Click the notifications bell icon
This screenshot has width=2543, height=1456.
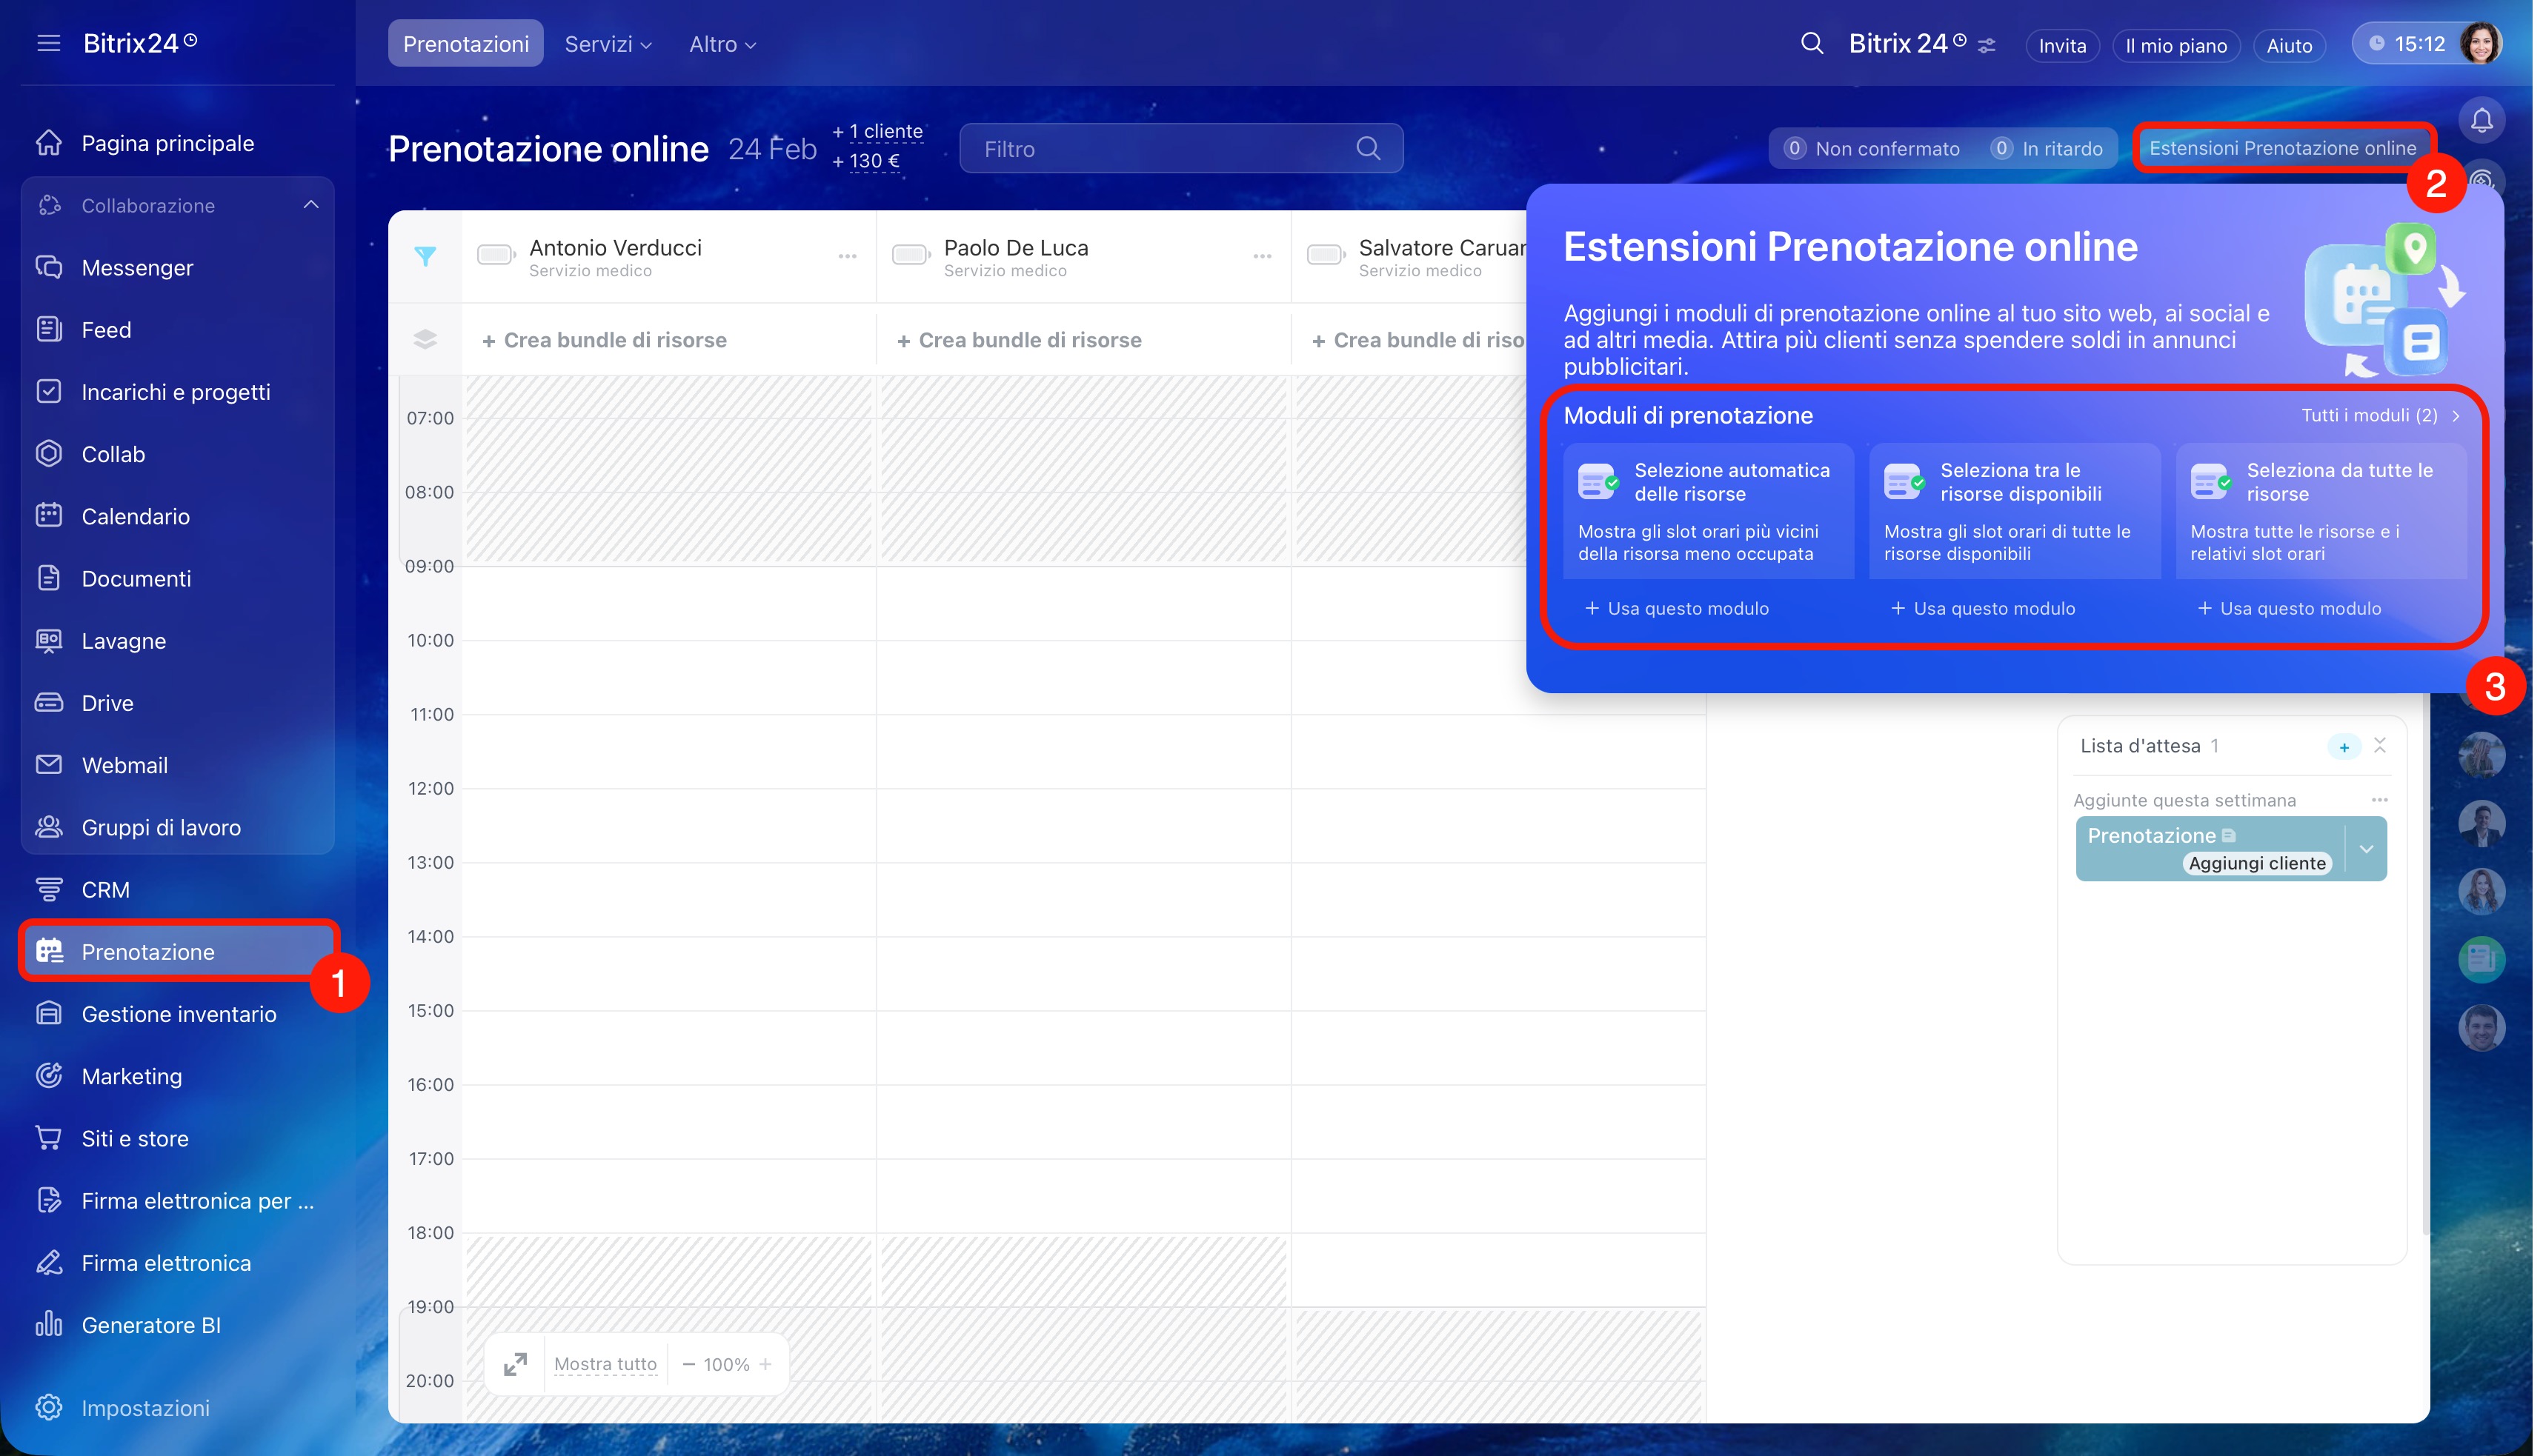2481,121
